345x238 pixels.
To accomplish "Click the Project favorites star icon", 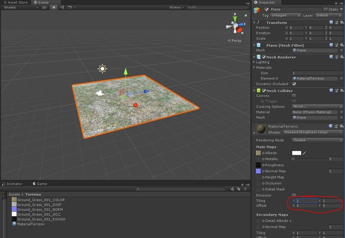I will pos(245,189).
